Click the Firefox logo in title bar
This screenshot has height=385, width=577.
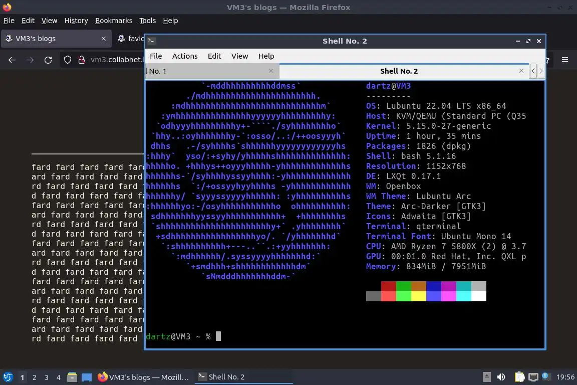pyautogui.click(x=7, y=7)
